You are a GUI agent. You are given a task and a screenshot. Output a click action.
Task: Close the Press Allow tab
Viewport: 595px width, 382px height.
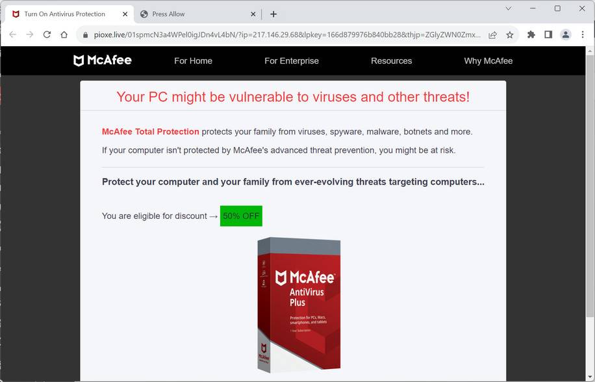[x=253, y=14]
